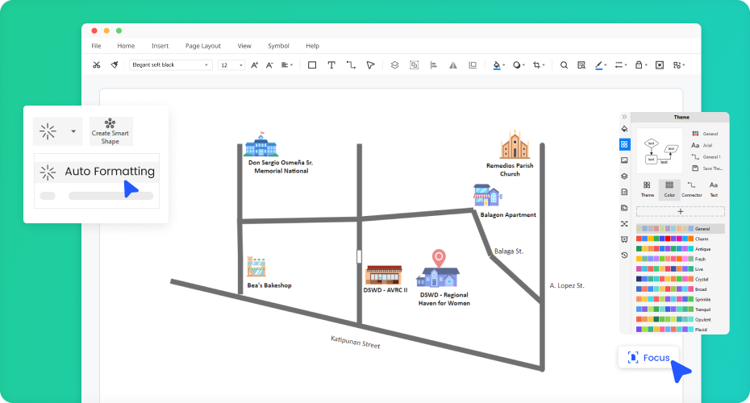Open the Page Layout menu
This screenshot has width=750, height=403.
[202, 46]
